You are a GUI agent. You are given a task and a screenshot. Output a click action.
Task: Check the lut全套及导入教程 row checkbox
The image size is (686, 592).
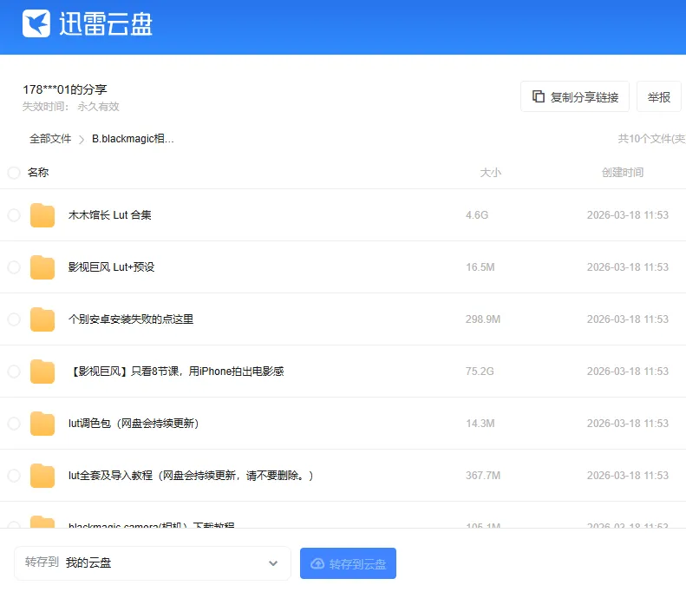pyautogui.click(x=14, y=476)
